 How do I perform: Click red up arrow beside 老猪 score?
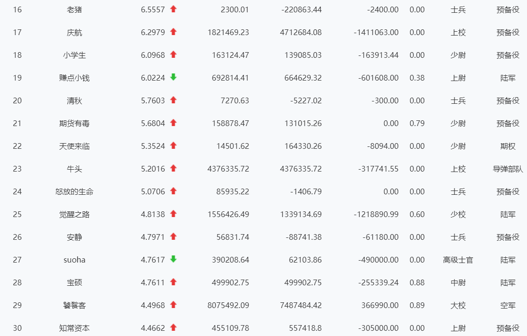coord(174,9)
